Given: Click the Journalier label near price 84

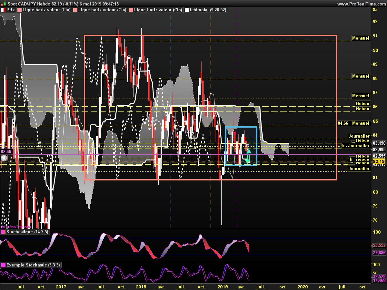Looking at the screenshot, I should (359, 136).
